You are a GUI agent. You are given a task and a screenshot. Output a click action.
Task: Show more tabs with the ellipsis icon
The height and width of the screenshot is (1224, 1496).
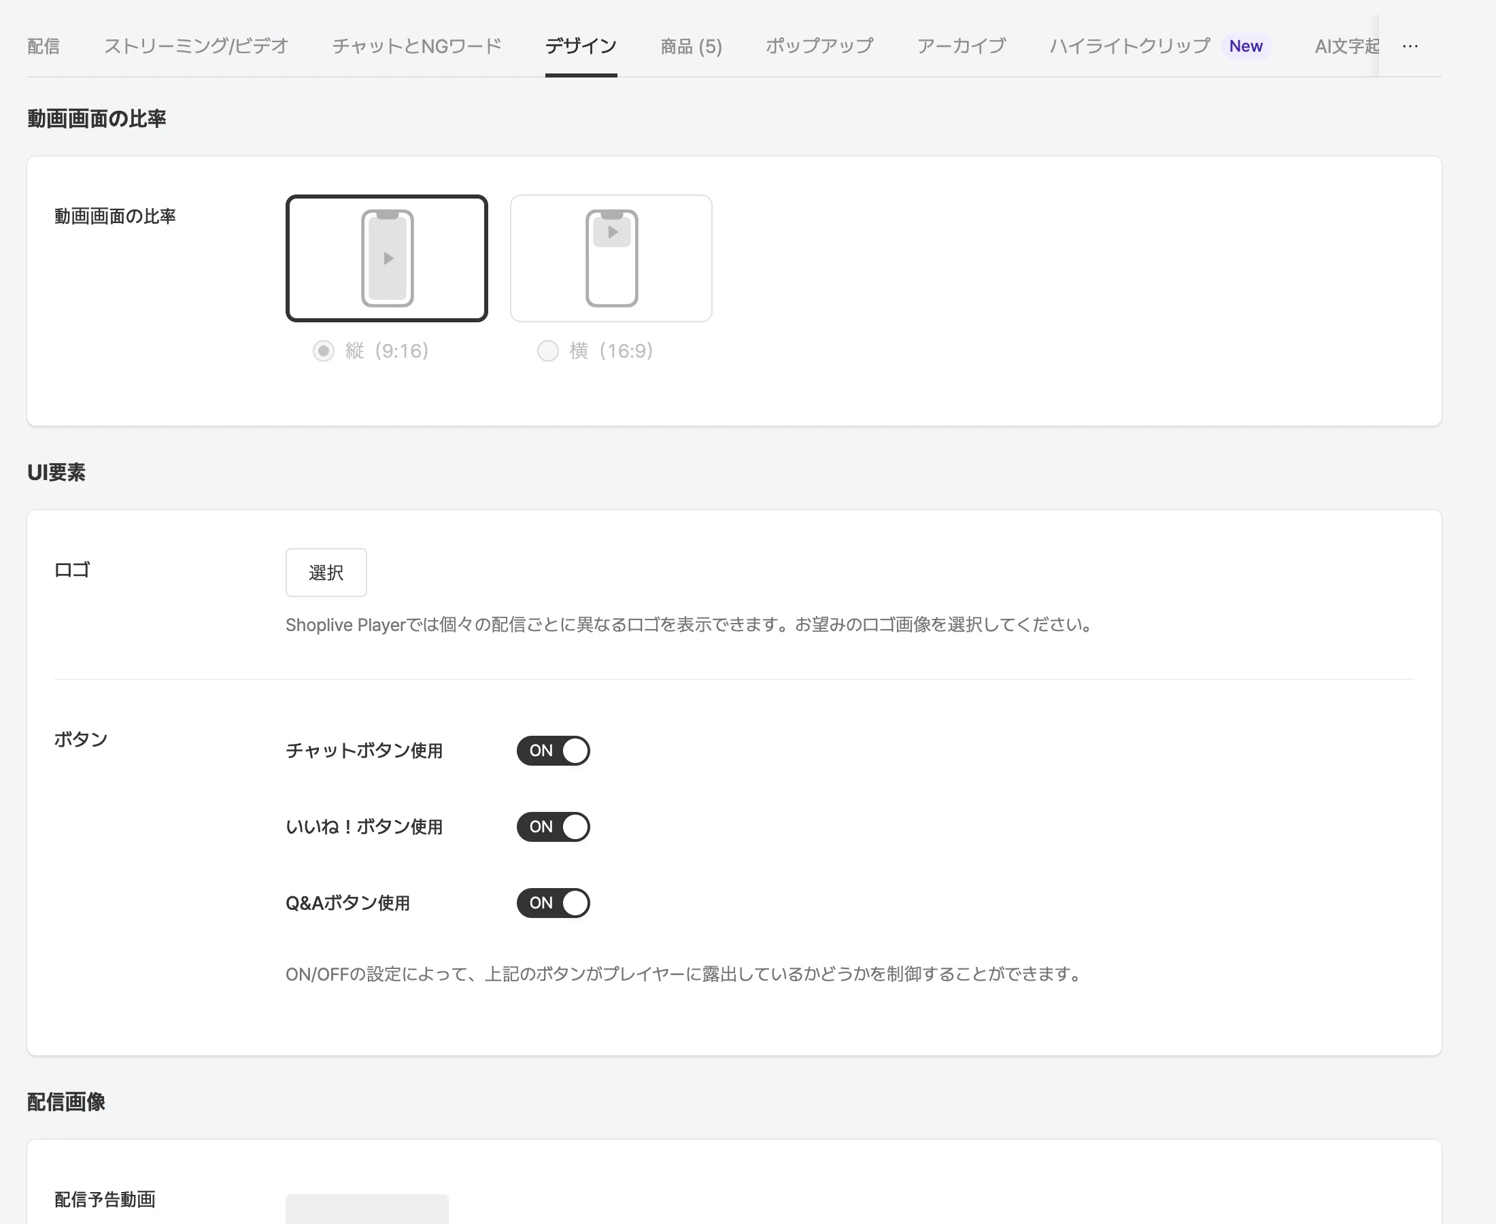(x=1410, y=46)
